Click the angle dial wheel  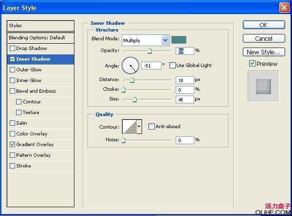pyautogui.click(x=130, y=65)
